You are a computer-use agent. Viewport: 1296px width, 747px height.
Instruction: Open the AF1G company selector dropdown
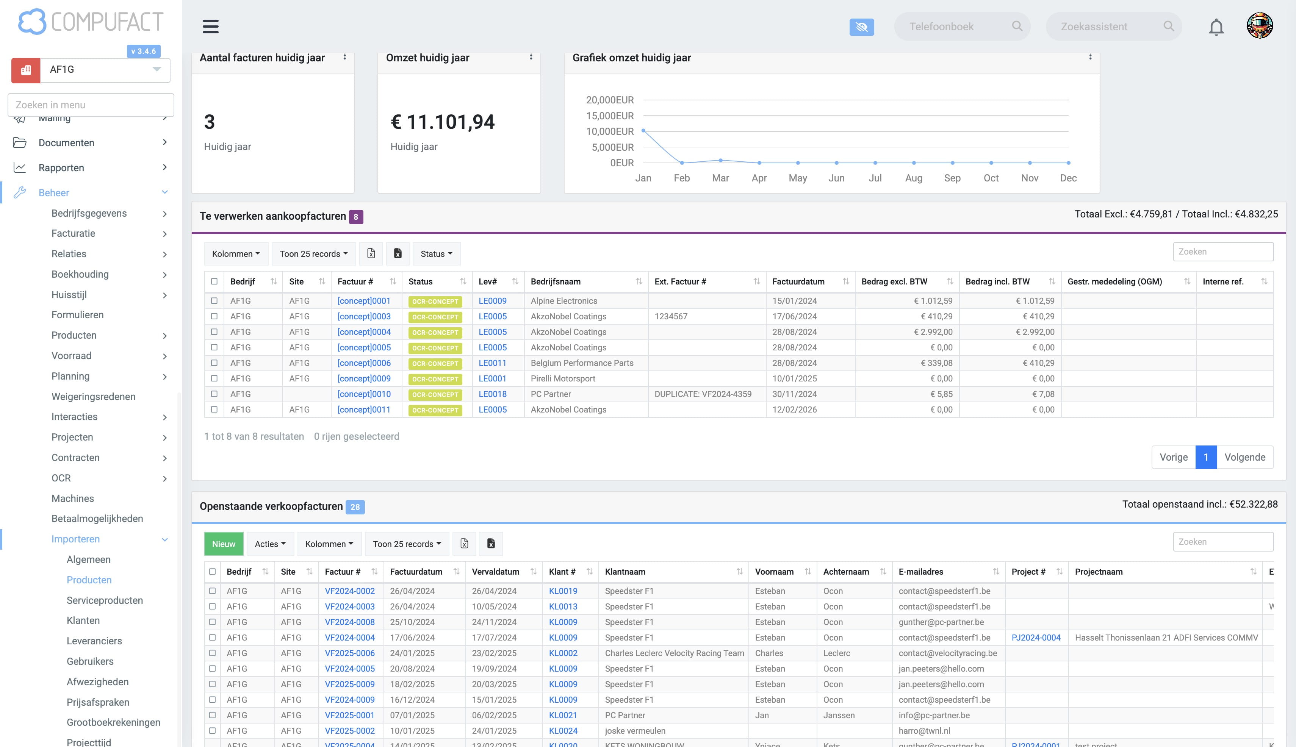pos(105,70)
